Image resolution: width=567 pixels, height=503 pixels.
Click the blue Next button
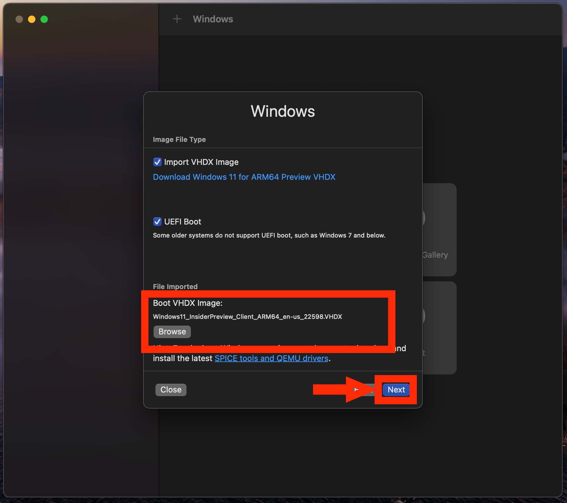tap(396, 390)
